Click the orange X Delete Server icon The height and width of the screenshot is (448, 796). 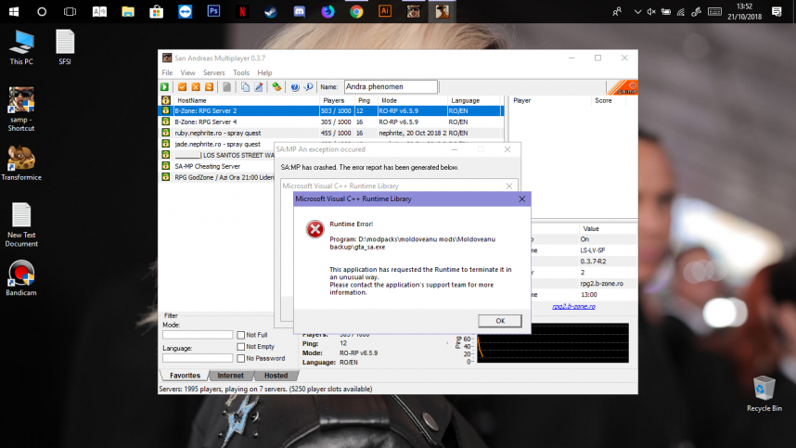pyautogui.click(x=196, y=87)
